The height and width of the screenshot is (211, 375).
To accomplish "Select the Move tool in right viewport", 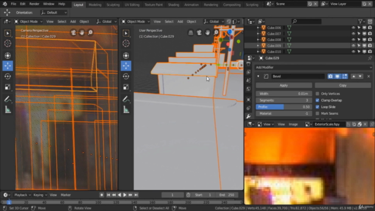I will [126, 66].
